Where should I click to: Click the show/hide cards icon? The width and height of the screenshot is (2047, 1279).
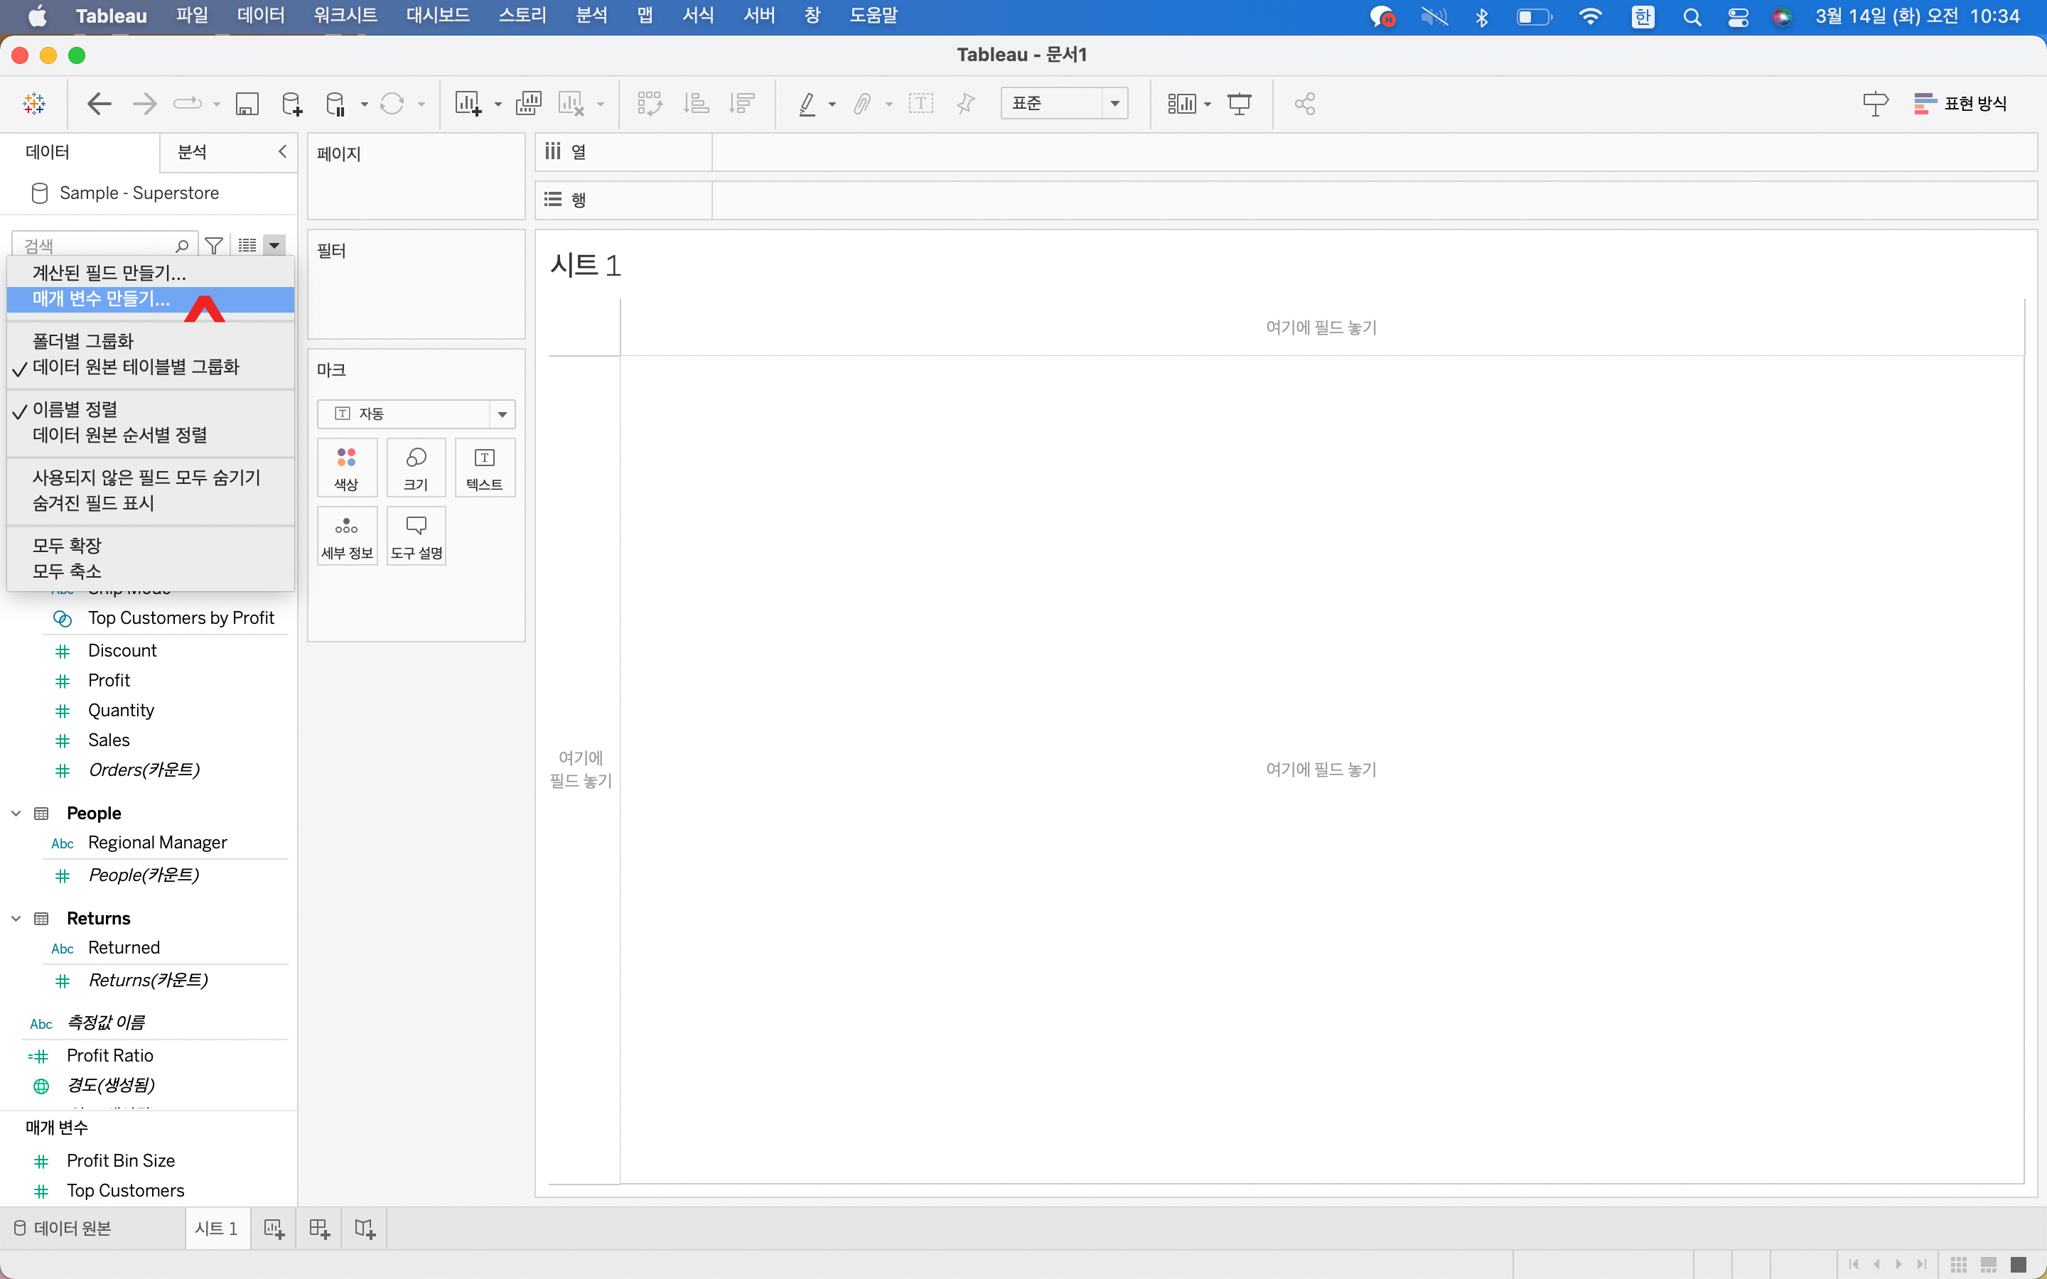coord(1181,103)
